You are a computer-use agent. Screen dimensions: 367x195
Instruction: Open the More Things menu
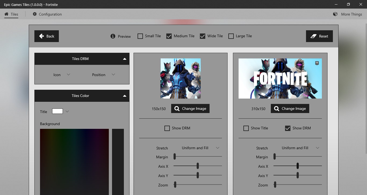(347, 14)
